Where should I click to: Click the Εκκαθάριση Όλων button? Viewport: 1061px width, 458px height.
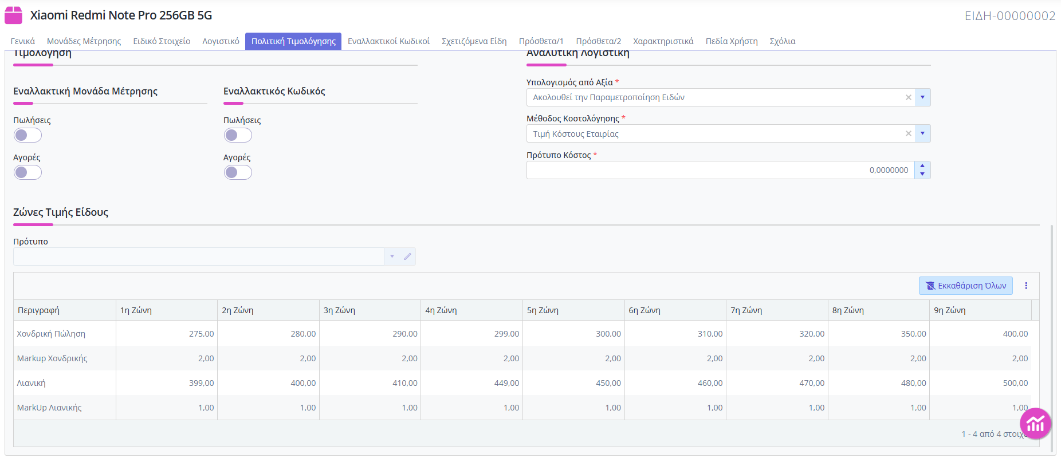click(x=966, y=286)
